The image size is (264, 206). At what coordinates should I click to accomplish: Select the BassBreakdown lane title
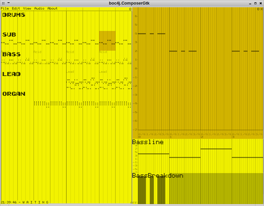[x=158, y=176]
